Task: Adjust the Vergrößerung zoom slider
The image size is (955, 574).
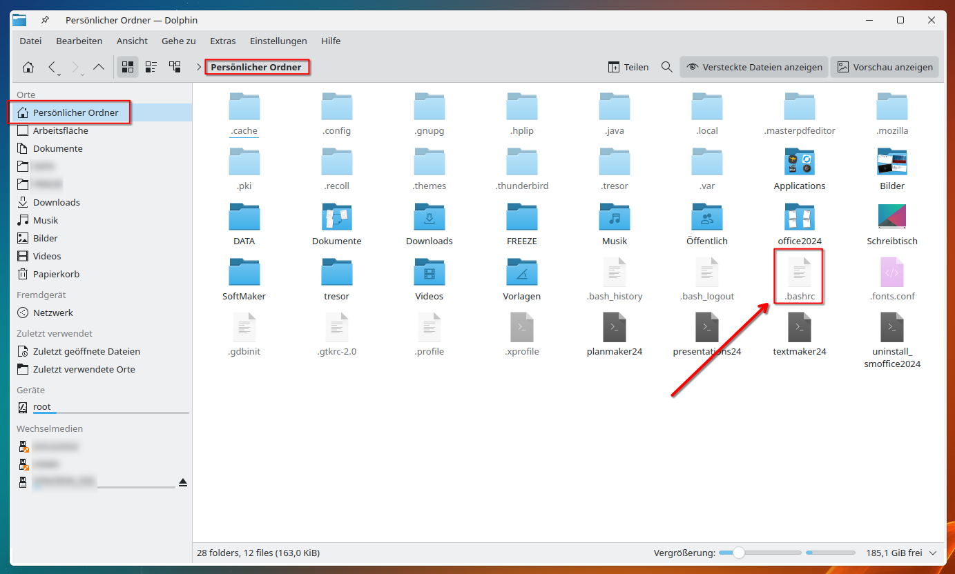Action: point(739,553)
